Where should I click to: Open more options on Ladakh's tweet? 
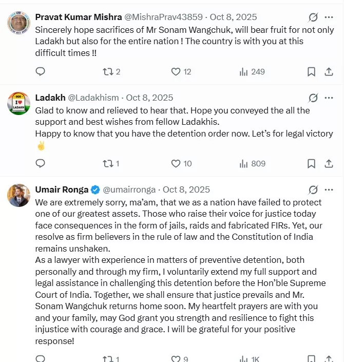pyautogui.click(x=329, y=98)
